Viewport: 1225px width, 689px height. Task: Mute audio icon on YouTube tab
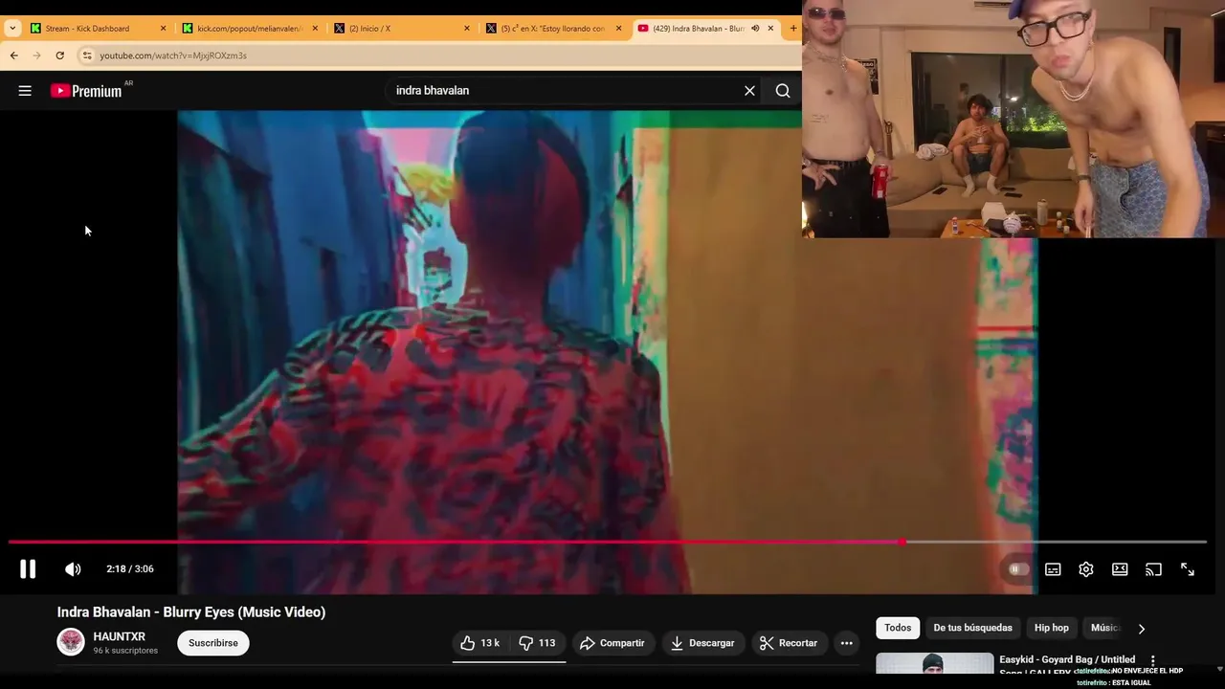(x=755, y=29)
